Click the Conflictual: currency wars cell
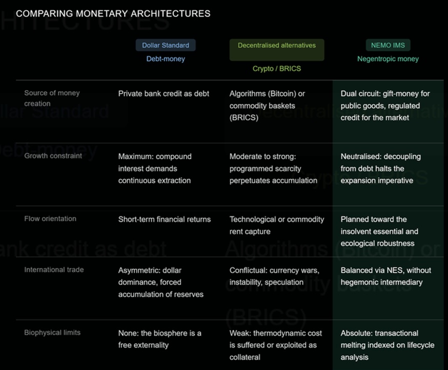Viewport: 448px width, 370px height. (274, 276)
